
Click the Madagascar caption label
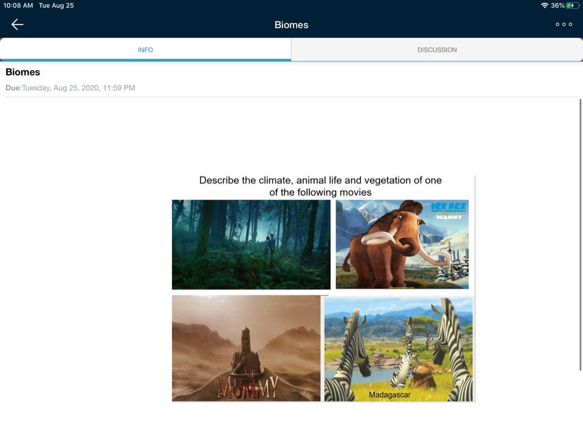coord(390,395)
